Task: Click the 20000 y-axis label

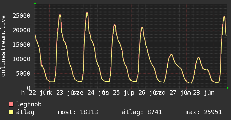Action: pos(21,30)
